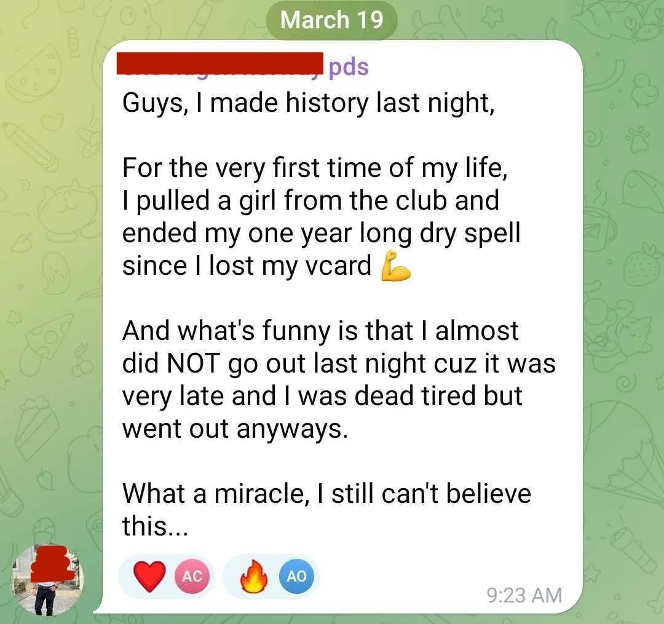
Task: Click the paragraph starting "For the very first time"
Action: pos(322,216)
